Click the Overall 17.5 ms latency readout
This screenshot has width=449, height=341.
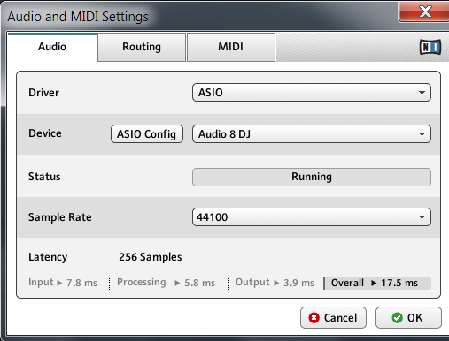[377, 283]
